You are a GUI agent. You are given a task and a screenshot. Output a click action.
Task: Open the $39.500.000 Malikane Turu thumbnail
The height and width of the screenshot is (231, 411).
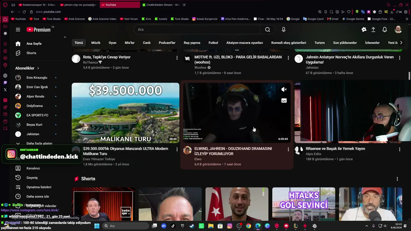(126, 113)
